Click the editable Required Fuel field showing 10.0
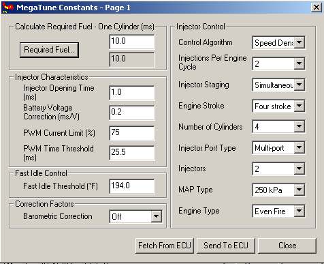The height and width of the screenshot is (264, 324). pyautogui.click(x=132, y=42)
